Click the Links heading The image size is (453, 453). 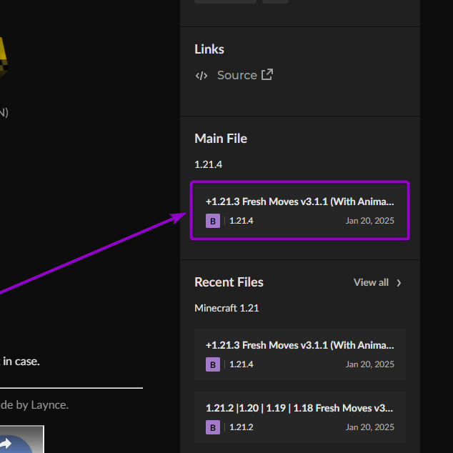(x=209, y=49)
